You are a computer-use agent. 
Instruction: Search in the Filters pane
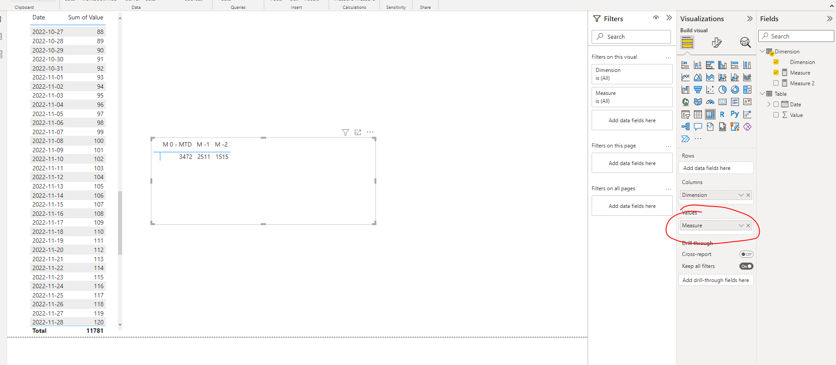click(631, 37)
